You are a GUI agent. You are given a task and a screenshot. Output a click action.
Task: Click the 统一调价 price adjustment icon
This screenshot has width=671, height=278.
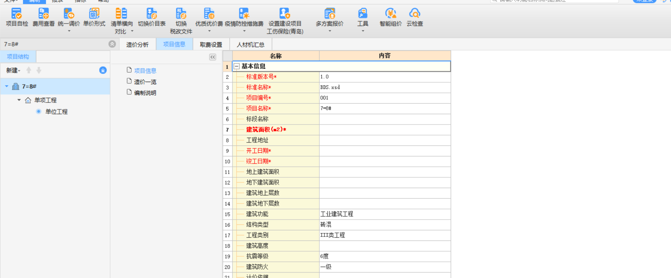click(69, 14)
